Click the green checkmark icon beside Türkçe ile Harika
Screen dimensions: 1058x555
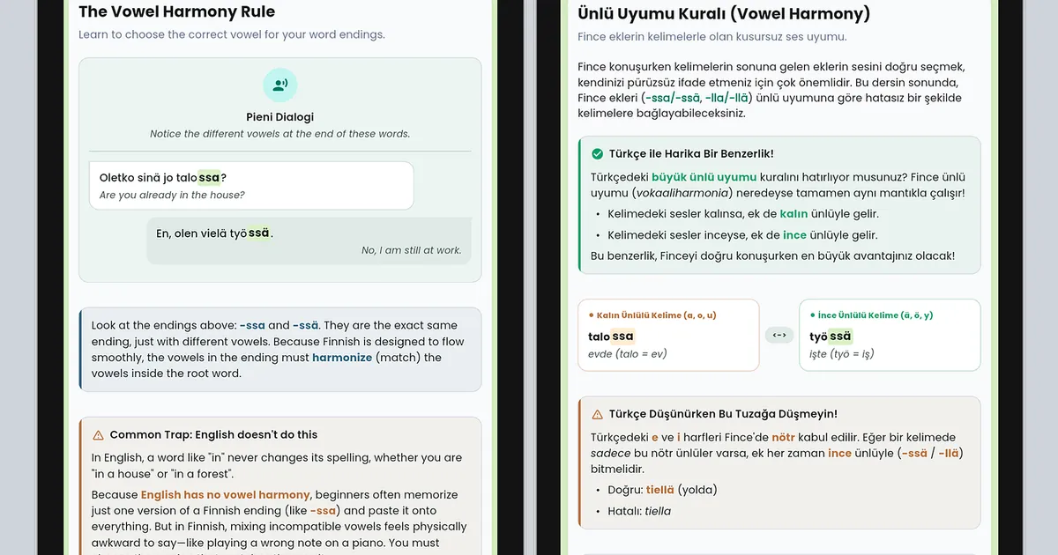tap(598, 154)
